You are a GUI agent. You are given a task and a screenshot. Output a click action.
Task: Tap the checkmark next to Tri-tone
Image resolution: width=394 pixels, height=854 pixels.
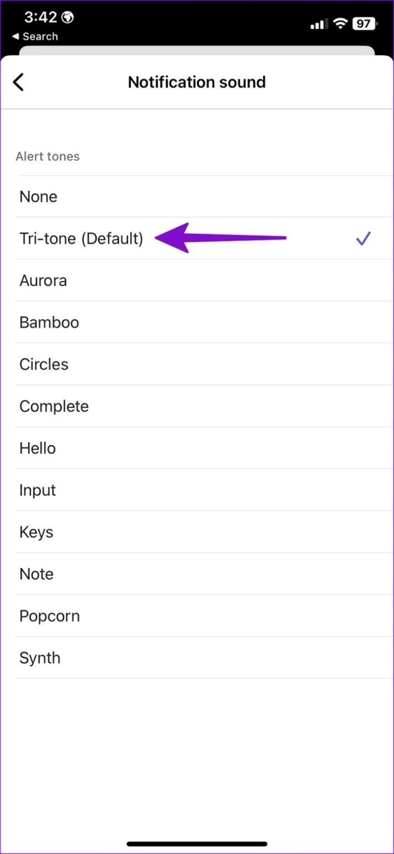[x=363, y=238]
